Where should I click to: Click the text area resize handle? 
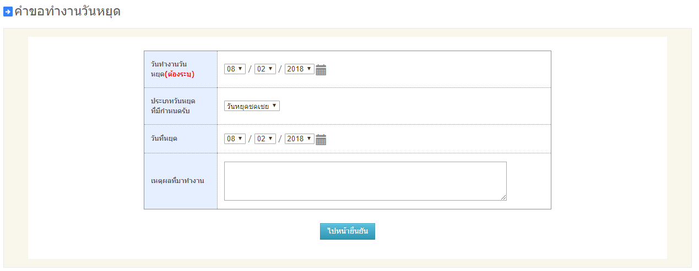coord(503,197)
